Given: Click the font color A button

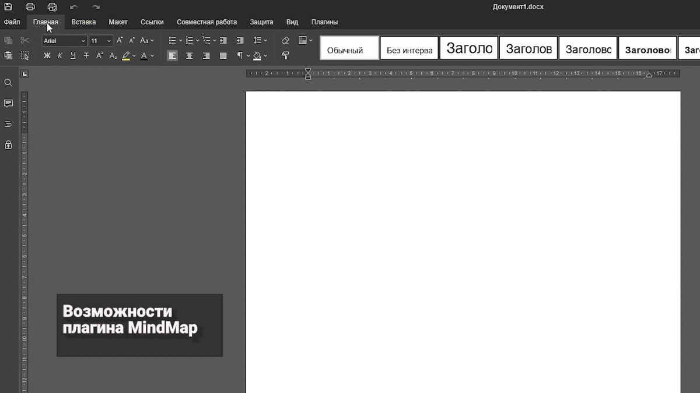Looking at the screenshot, I should tap(143, 56).
